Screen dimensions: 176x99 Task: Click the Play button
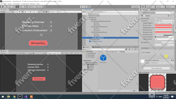click(x=82, y=7)
